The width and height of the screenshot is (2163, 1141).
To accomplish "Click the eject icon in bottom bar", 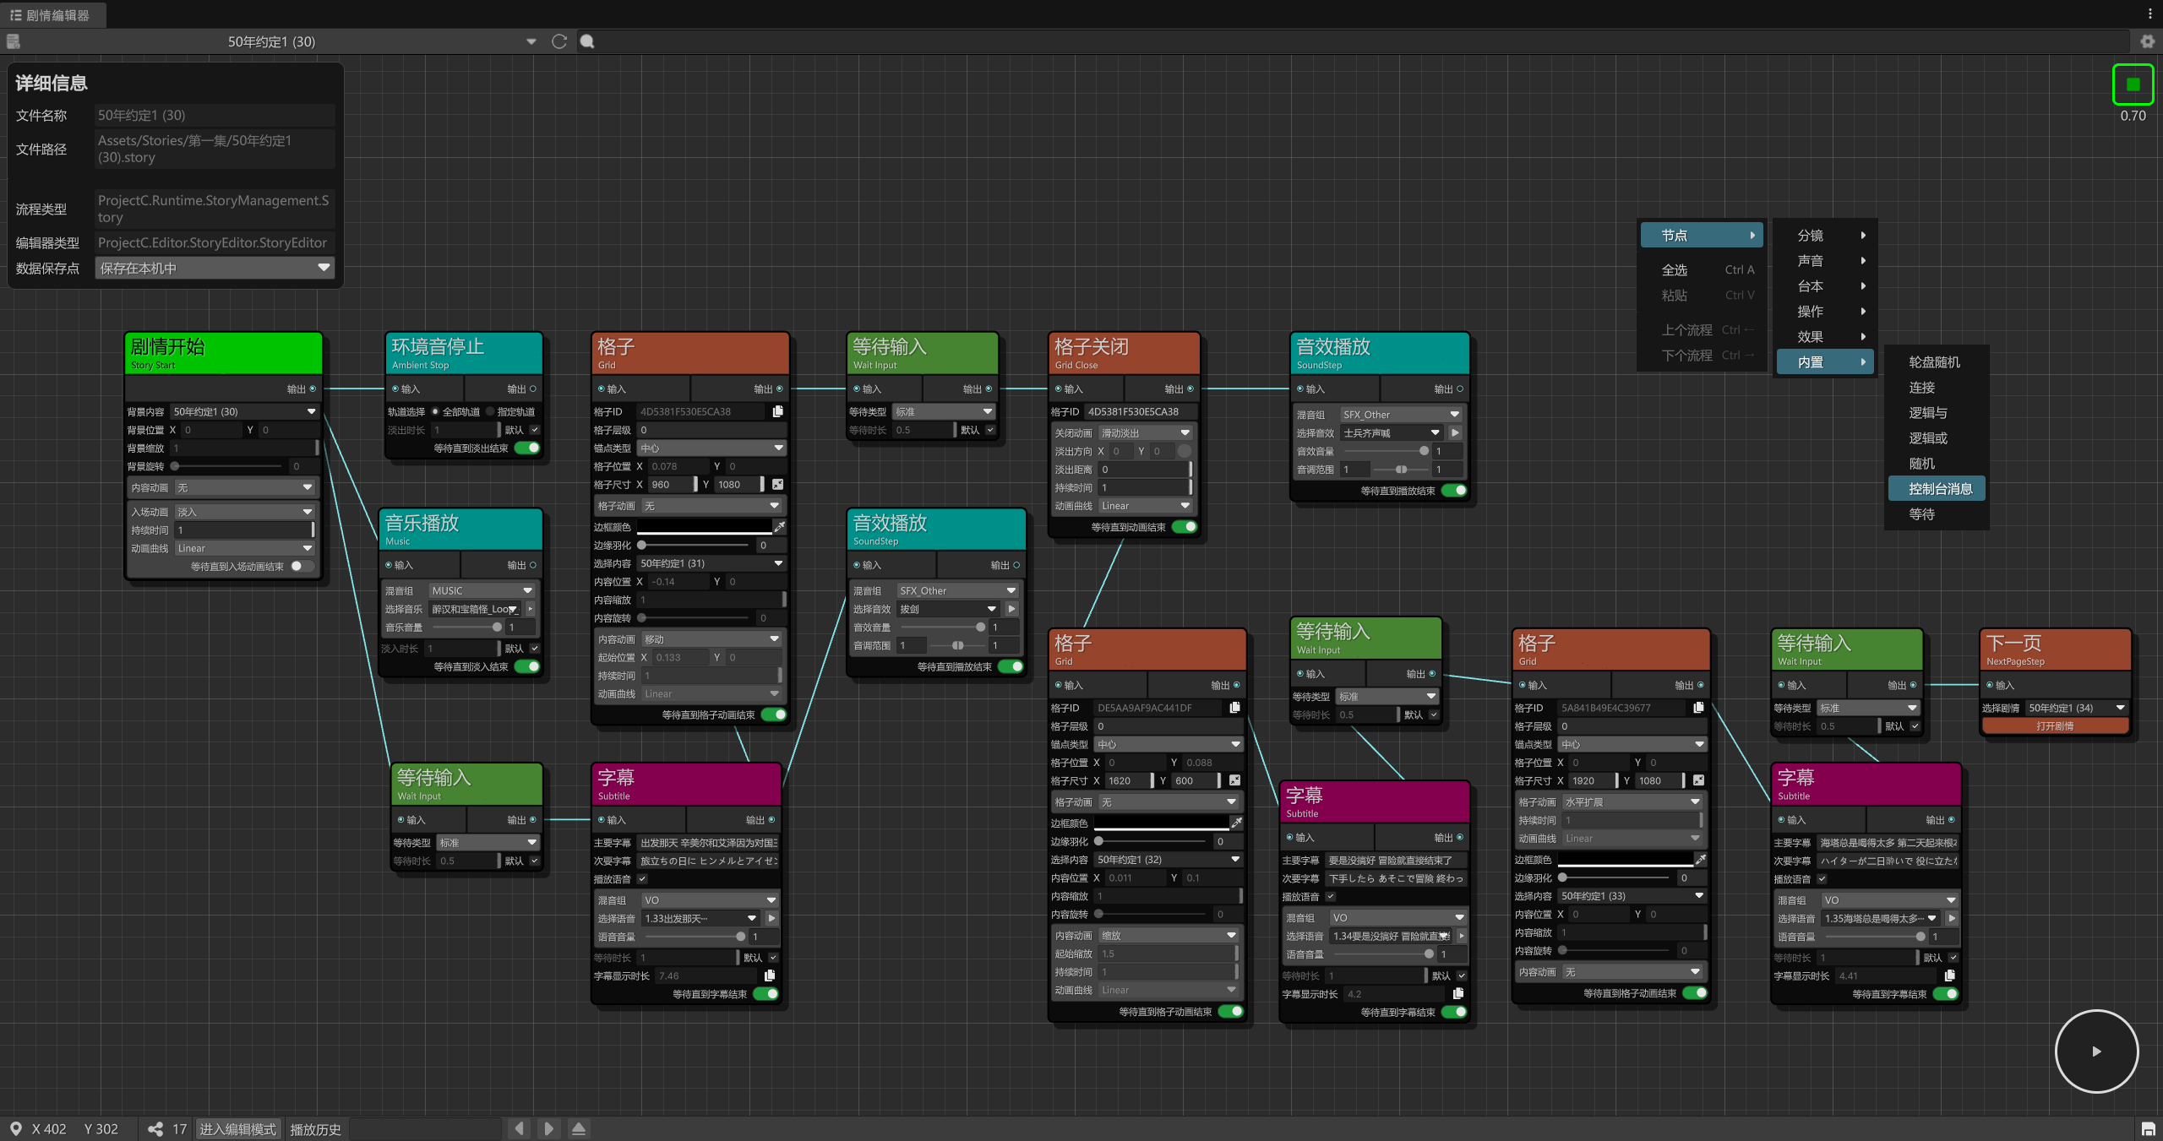I will 579,1129.
